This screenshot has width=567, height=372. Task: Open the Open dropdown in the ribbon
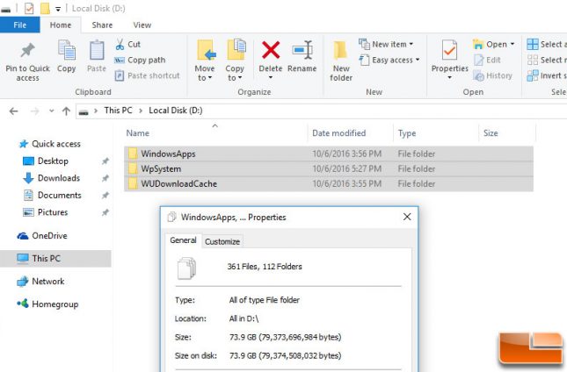493,45
